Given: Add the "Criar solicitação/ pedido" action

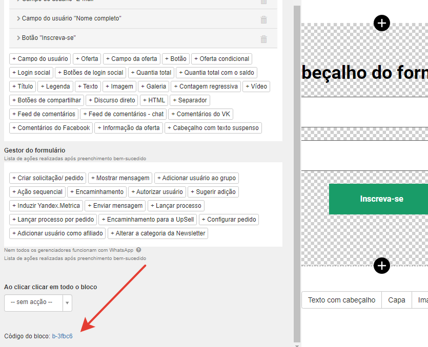Looking at the screenshot, I should [x=48, y=178].
